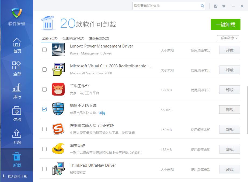The image size is (248, 182).
Task: Click the Microsoft Visual C++ 2008 package icon
Action: [58, 70]
